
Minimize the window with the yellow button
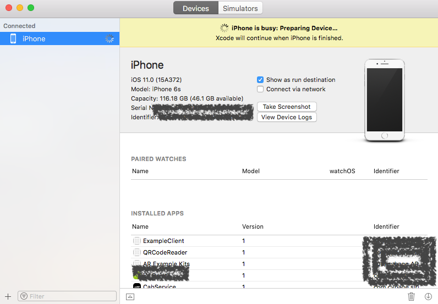20,8
